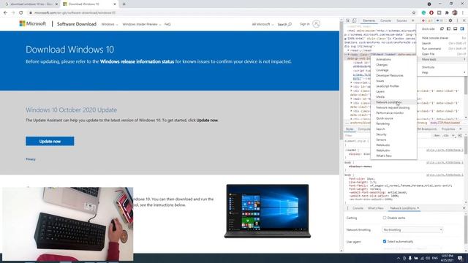The width and height of the screenshot is (468, 263).
Task: Expand more Styles pane tabs chevron
Action: point(461,129)
